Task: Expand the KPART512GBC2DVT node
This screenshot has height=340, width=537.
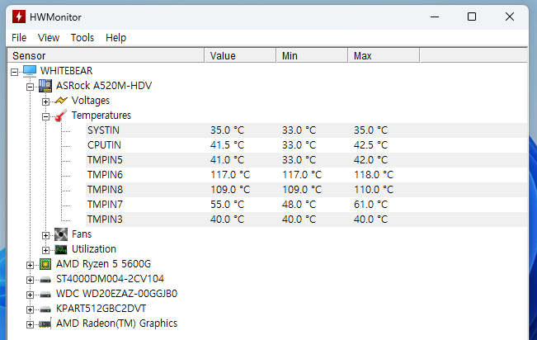Action: point(31,309)
